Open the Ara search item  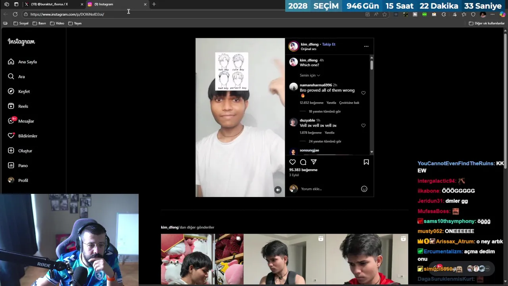tap(16, 77)
